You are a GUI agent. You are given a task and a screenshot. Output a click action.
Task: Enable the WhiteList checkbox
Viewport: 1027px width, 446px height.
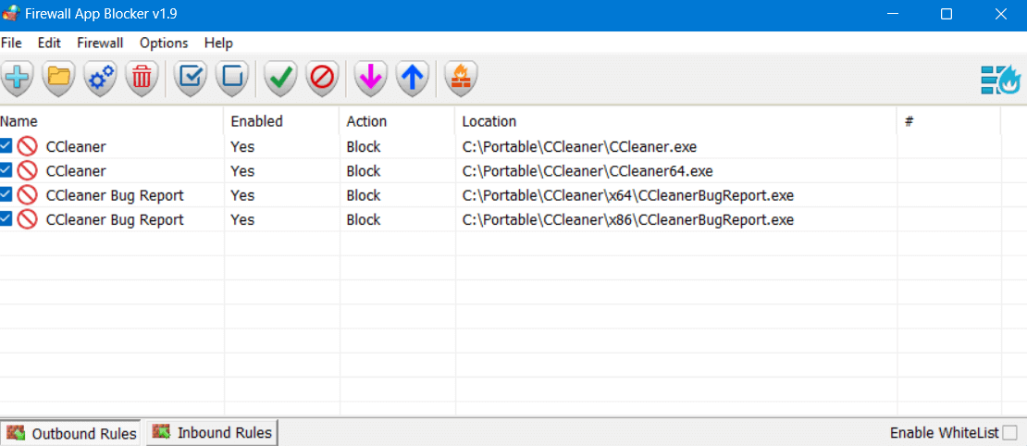(x=1010, y=433)
